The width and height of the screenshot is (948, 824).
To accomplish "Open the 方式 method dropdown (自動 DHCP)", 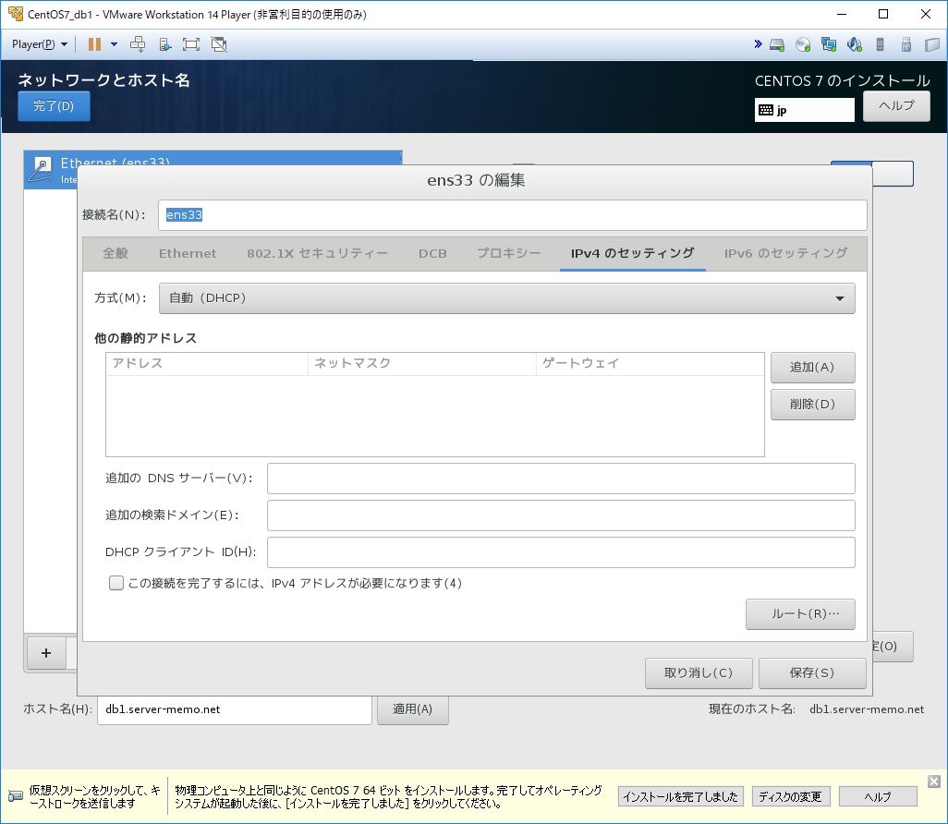I will tap(506, 298).
